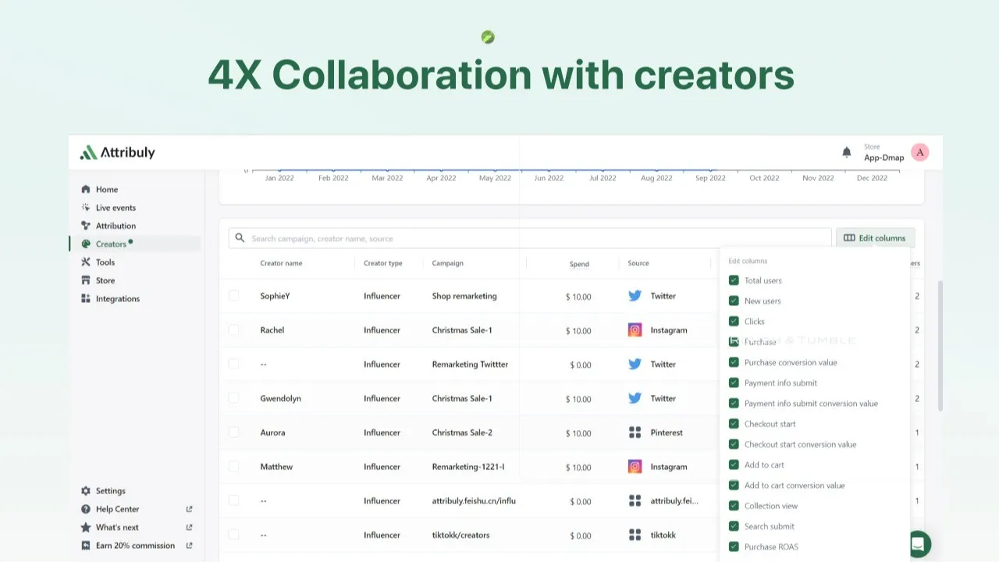
Task: Select the Aurora row checkbox
Action: 233,432
